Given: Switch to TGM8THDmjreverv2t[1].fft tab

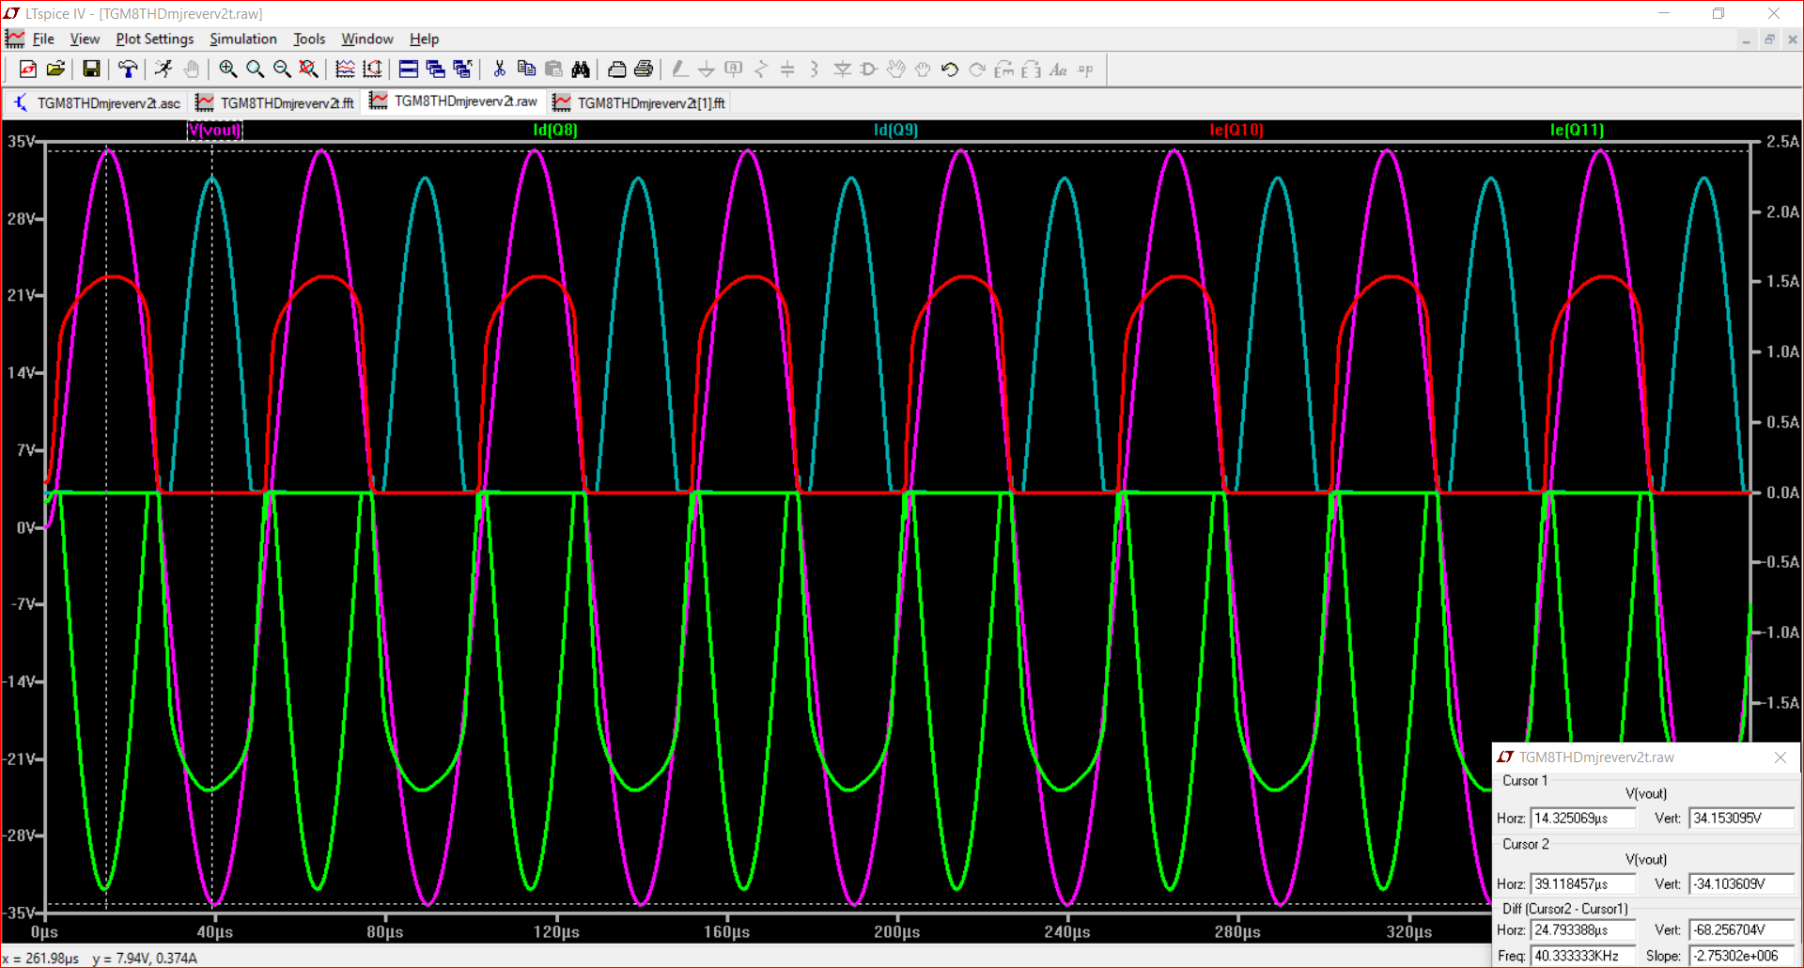Looking at the screenshot, I should click(639, 102).
